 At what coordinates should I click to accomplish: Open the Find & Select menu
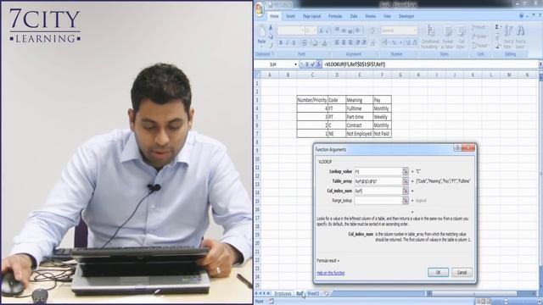[520, 36]
